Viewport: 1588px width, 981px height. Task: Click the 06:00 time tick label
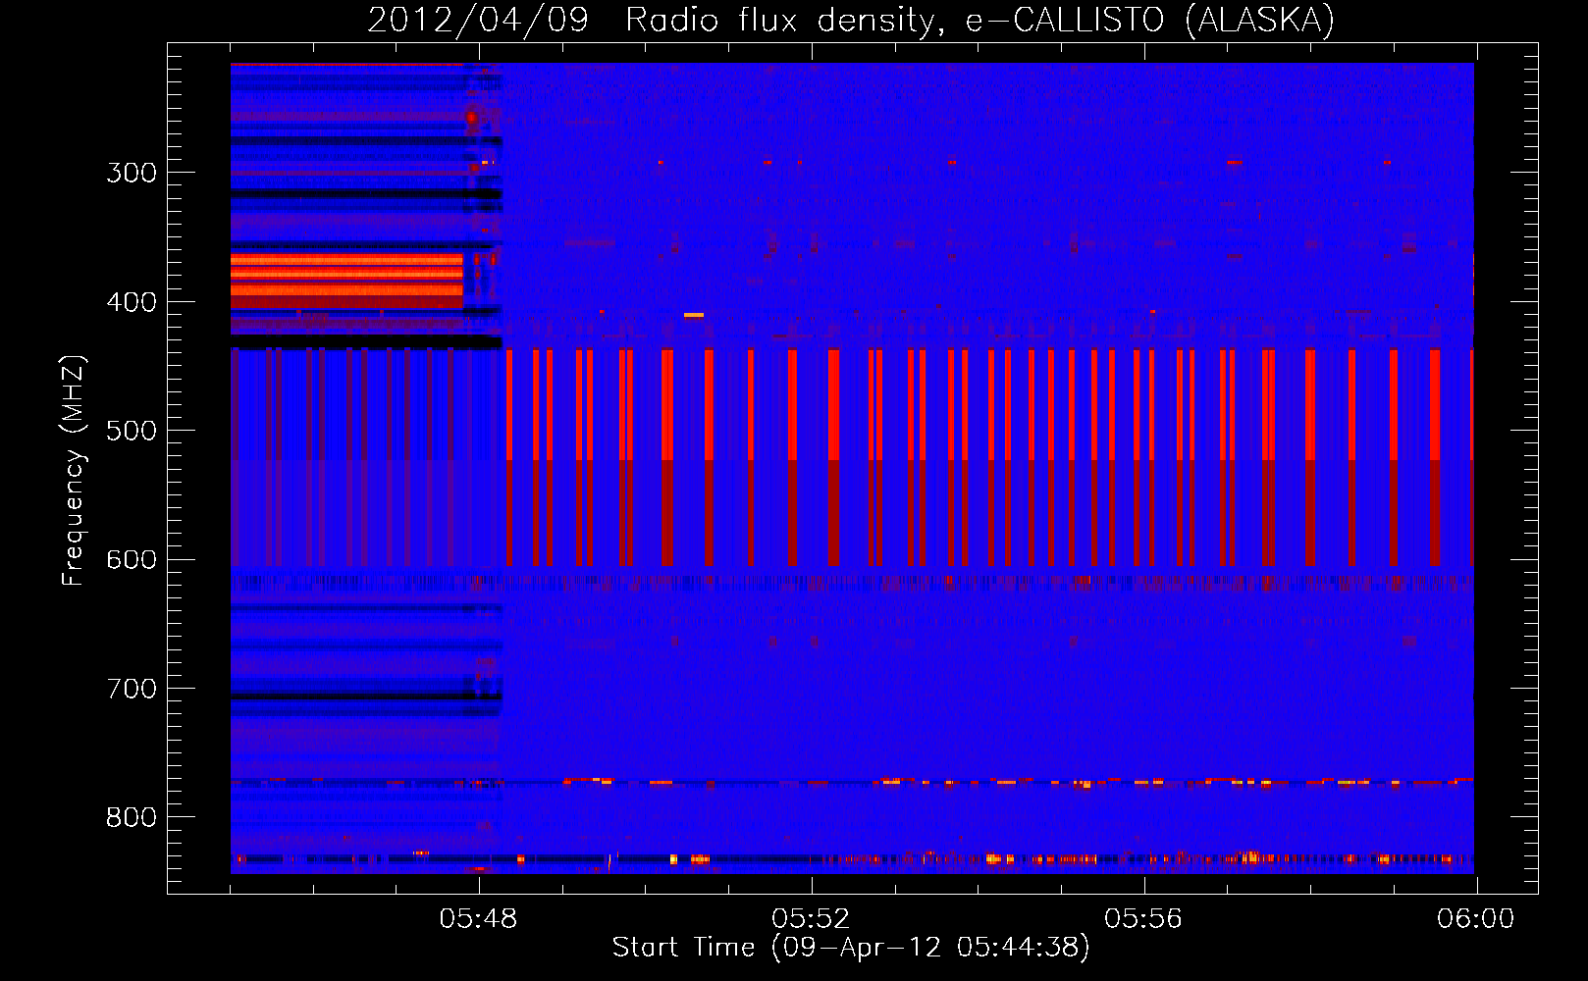coord(1476,919)
